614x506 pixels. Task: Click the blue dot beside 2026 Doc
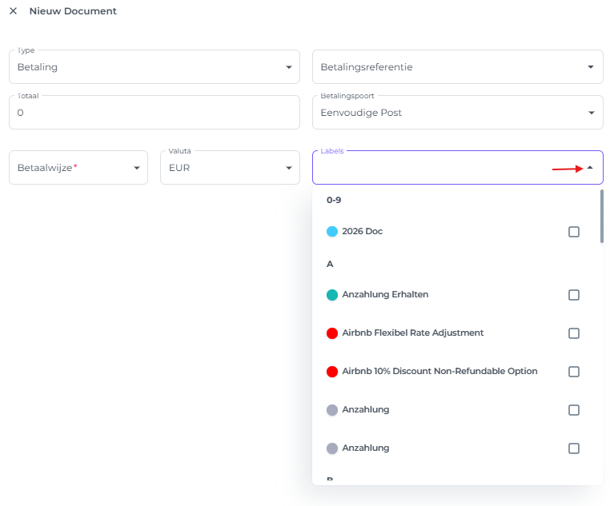[332, 232]
